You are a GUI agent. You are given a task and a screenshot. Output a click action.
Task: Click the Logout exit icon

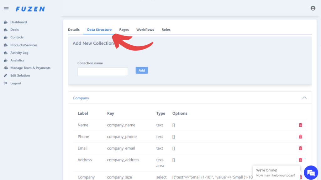pos(6,83)
